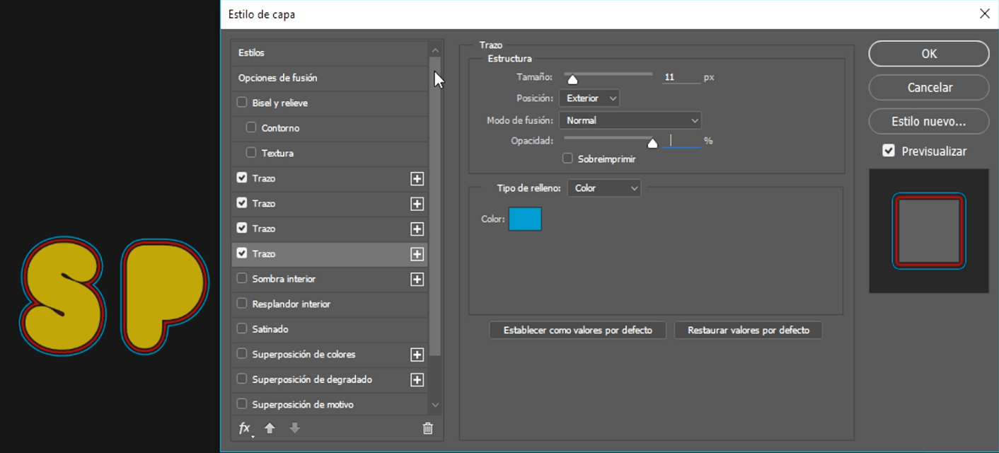Add another Superposición de colores with plus icon
Screen dimensions: 999x453
click(417, 355)
